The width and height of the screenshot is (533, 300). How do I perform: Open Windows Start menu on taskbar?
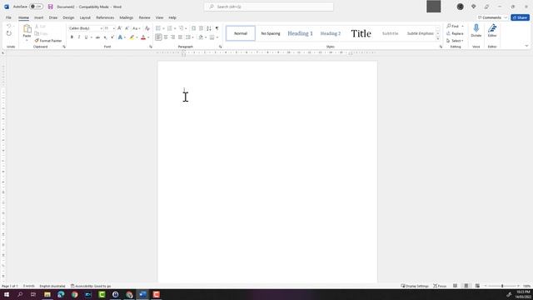coord(7,294)
